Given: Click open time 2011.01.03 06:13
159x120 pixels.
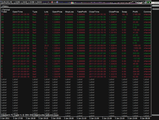Looking at the screenshot, I should (x=21, y=51).
